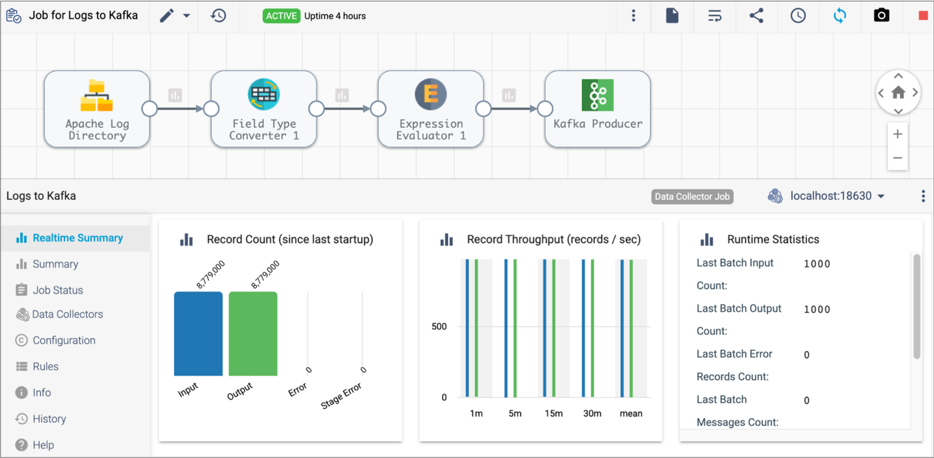Expand the edit pencil dropdown arrow
The image size is (934, 458).
point(187,16)
